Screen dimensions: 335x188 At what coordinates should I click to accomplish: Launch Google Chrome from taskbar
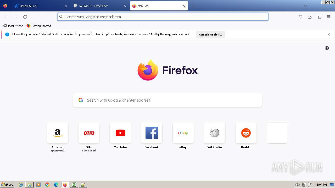[47, 185]
